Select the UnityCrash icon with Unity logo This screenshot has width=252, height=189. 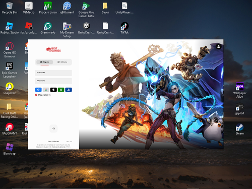[86, 28]
